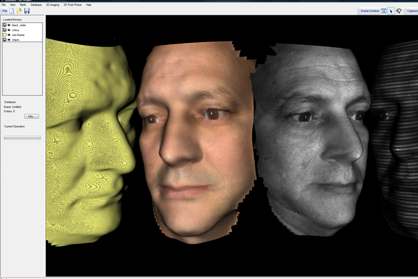The height and width of the screenshot is (279, 418).
Task: Open the Database menu
Action: click(36, 5)
